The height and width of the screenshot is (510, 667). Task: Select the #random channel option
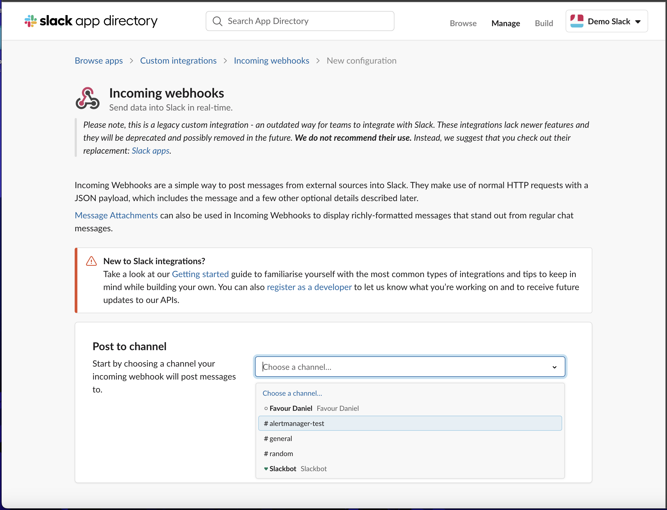(410, 454)
